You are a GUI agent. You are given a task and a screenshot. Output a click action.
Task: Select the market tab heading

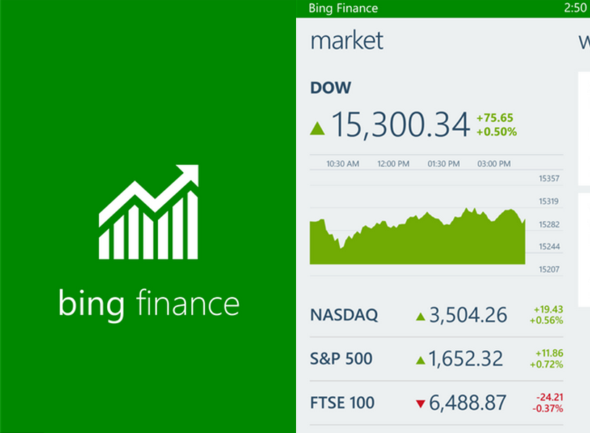coord(347,40)
